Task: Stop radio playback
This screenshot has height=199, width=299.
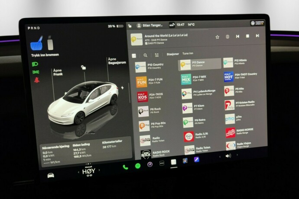Action: (247, 36)
